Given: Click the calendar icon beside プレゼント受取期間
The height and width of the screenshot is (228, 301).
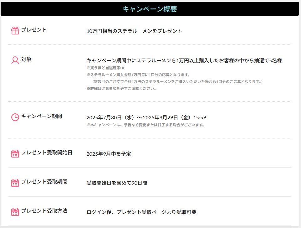Looking at the screenshot, I should pos(15,183).
